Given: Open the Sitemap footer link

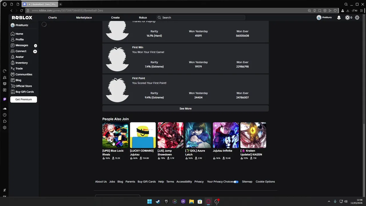Looking at the screenshot, I should click(x=247, y=182).
